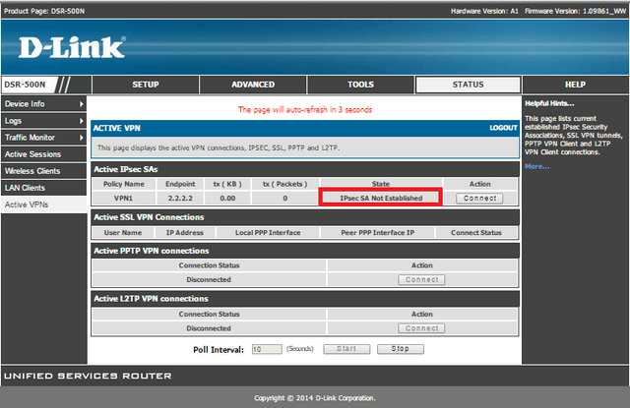The height and width of the screenshot is (408, 630).
Task: Open the TOOLS tab
Action: 360,85
